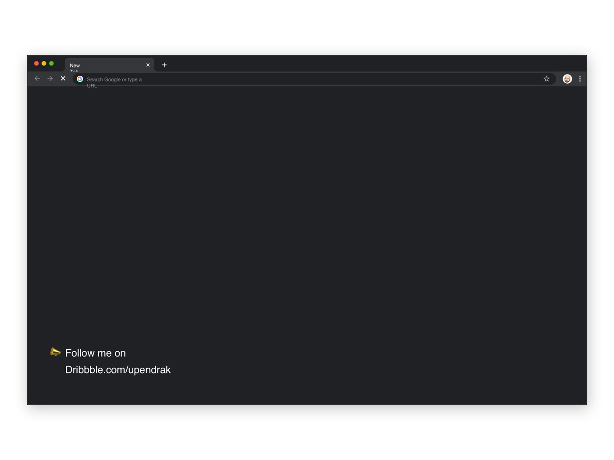Click the back navigation arrow
The width and height of the screenshot is (614, 460).
point(37,79)
